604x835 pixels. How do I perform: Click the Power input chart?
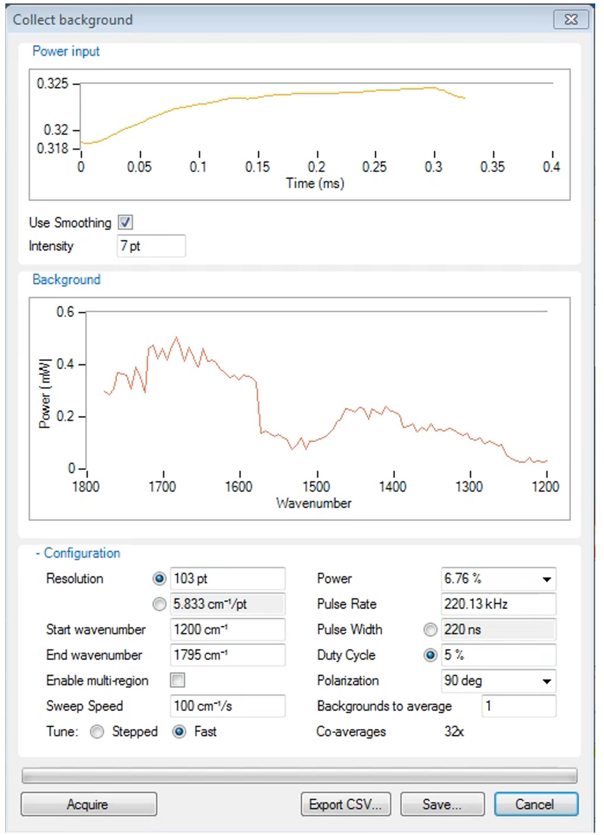point(300,135)
